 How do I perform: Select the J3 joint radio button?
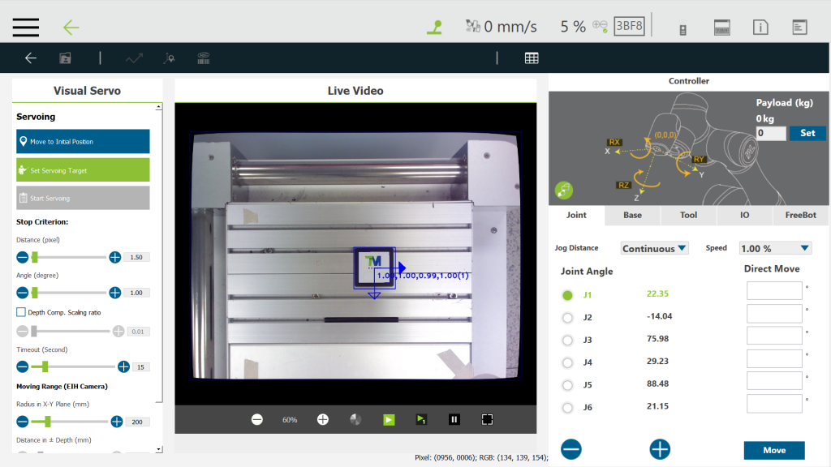[x=567, y=340]
